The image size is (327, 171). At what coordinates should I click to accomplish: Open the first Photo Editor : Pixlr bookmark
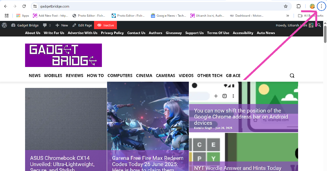pyautogui.click(x=89, y=16)
